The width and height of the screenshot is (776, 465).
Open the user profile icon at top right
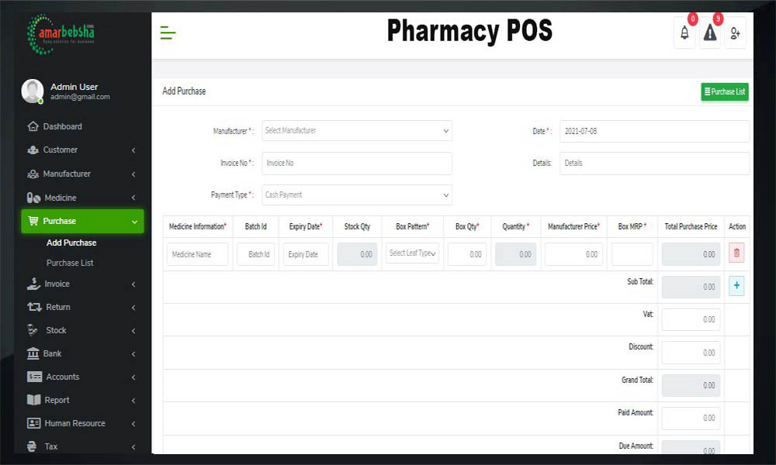735,33
